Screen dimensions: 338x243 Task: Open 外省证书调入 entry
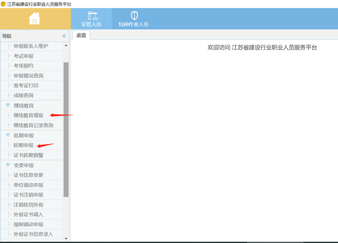pyautogui.click(x=28, y=215)
